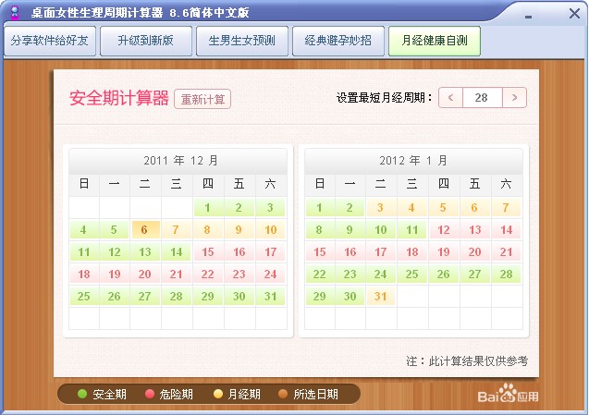The width and height of the screenshot is (589, 415).
Task: Click 分享软件给好友 toolbar button
Action: pos(51,42)
